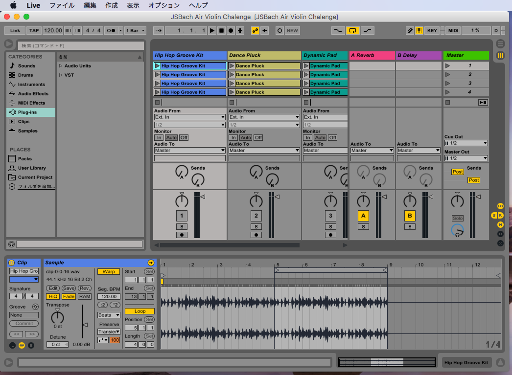
Task: Toggle the metronome button
Action: pyautogui.click(x=111, y=31)
